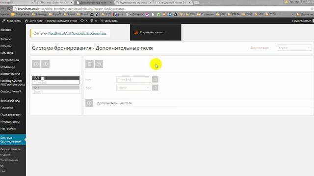Viewport: 314px width, 176px height.
Task: Select list item ID 2 'Трансфер'
Action: tap(55, 80)
